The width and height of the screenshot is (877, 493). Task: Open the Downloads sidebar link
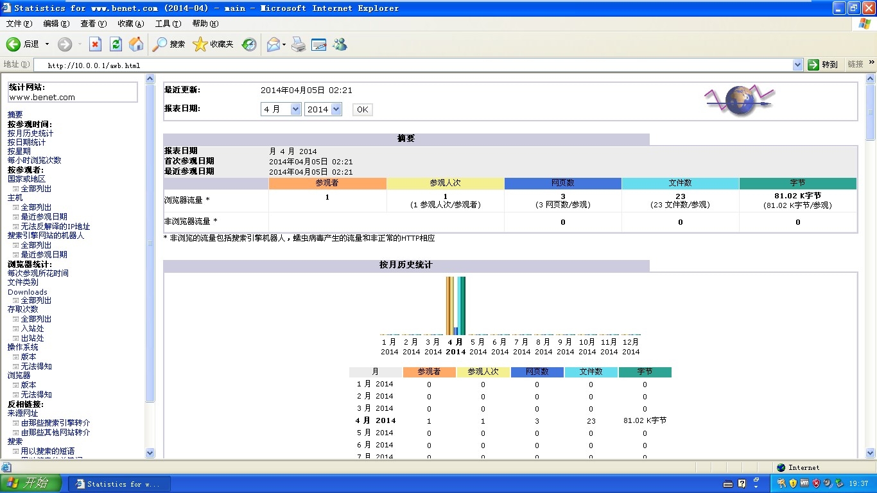point(28,291)
